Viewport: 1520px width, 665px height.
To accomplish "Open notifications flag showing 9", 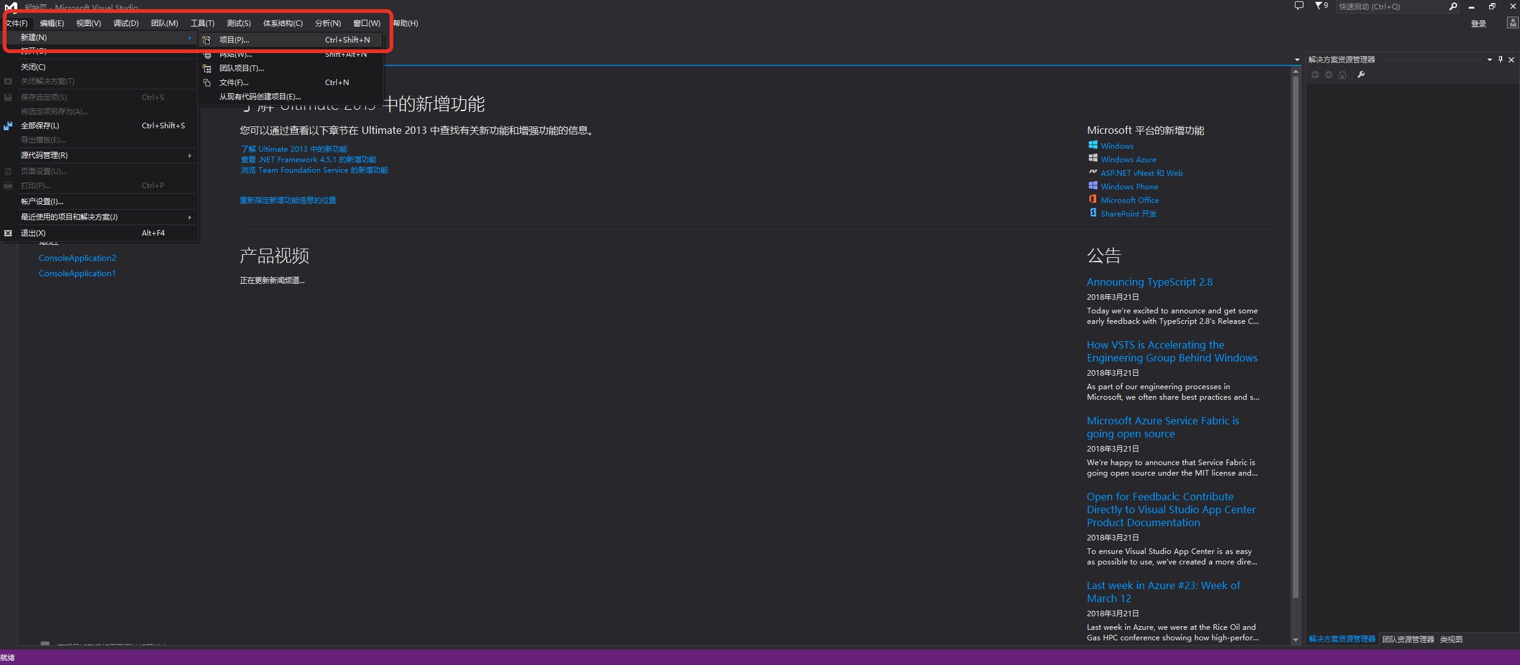I will [x=1321, y=6].
